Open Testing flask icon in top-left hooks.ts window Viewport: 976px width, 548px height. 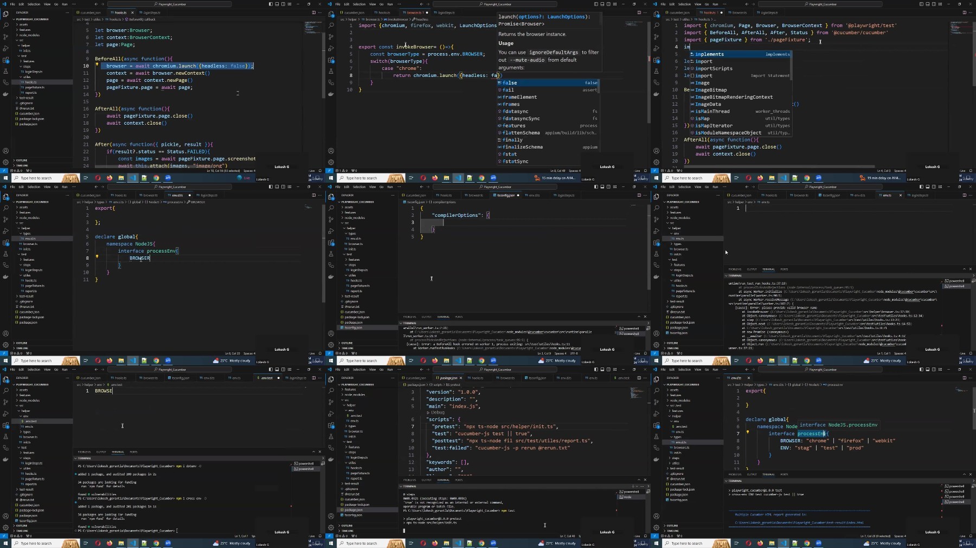5,71
